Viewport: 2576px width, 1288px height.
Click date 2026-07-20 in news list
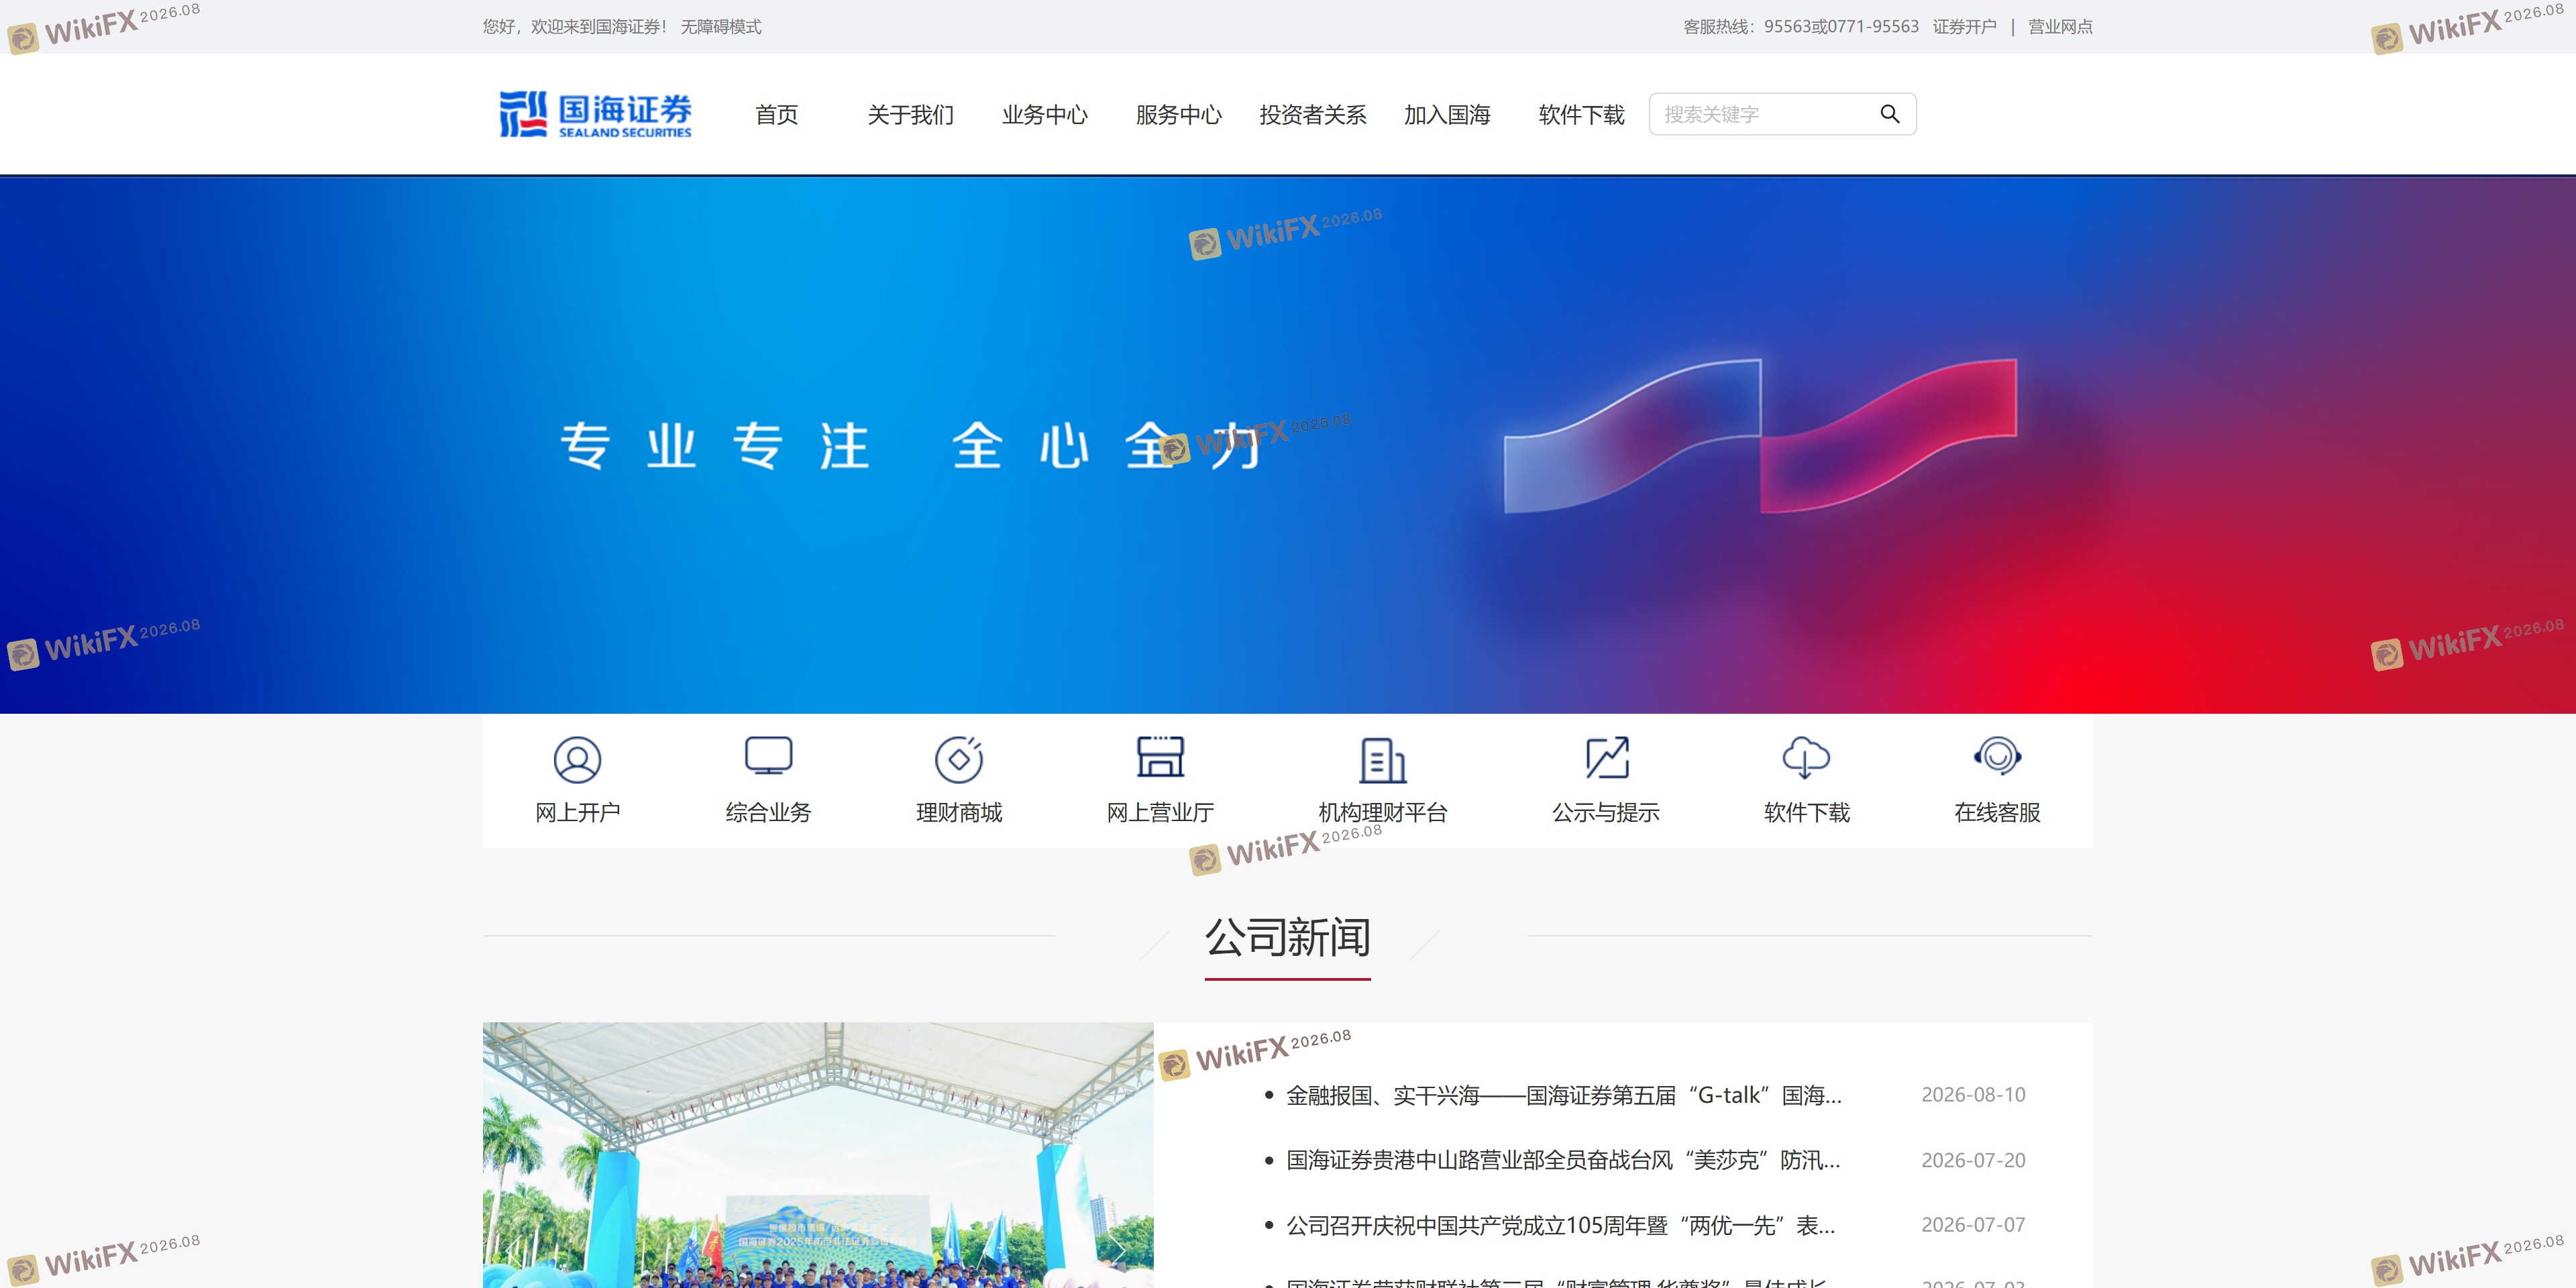pos(1973,1160)
